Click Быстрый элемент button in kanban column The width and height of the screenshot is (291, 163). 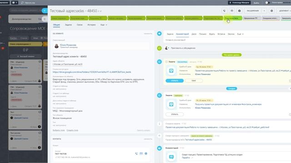[25, 56]
